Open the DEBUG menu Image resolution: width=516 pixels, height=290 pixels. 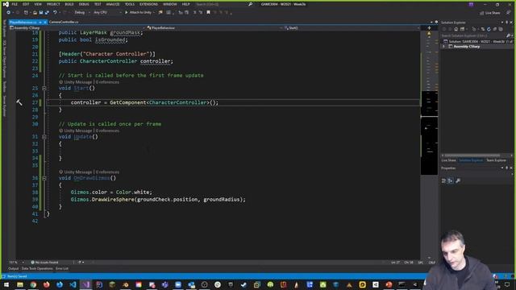[x=84, y=4]
